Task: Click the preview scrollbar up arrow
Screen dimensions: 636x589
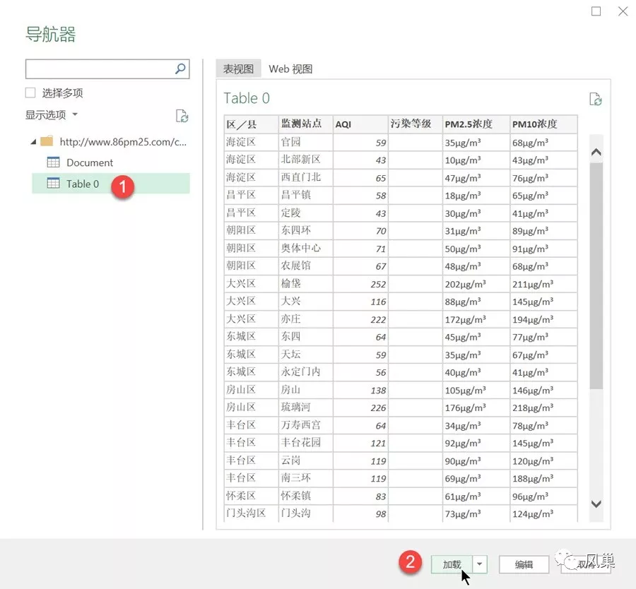Action: [x=596, y=153]
